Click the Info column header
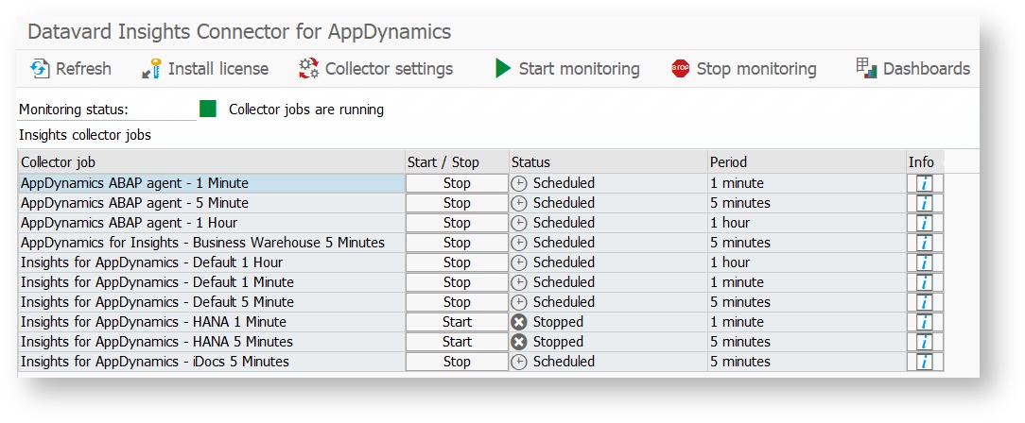 pyautogui.click(x=925, y=162)
